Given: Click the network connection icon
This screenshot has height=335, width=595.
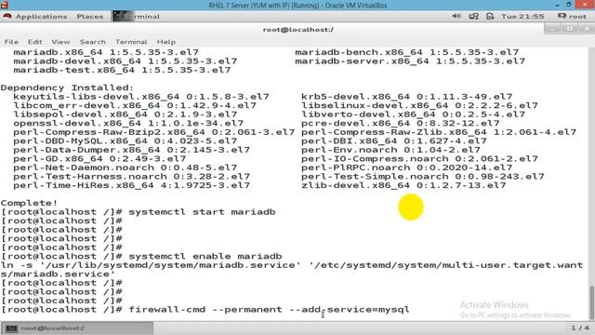Looking at the screenshot, I should click(473, 17).
